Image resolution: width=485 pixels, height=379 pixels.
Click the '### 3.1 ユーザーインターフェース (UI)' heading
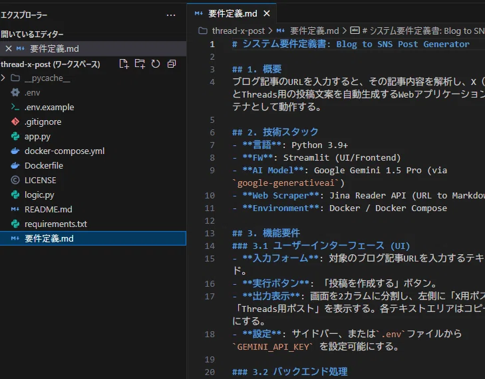[x=321, y=246]
